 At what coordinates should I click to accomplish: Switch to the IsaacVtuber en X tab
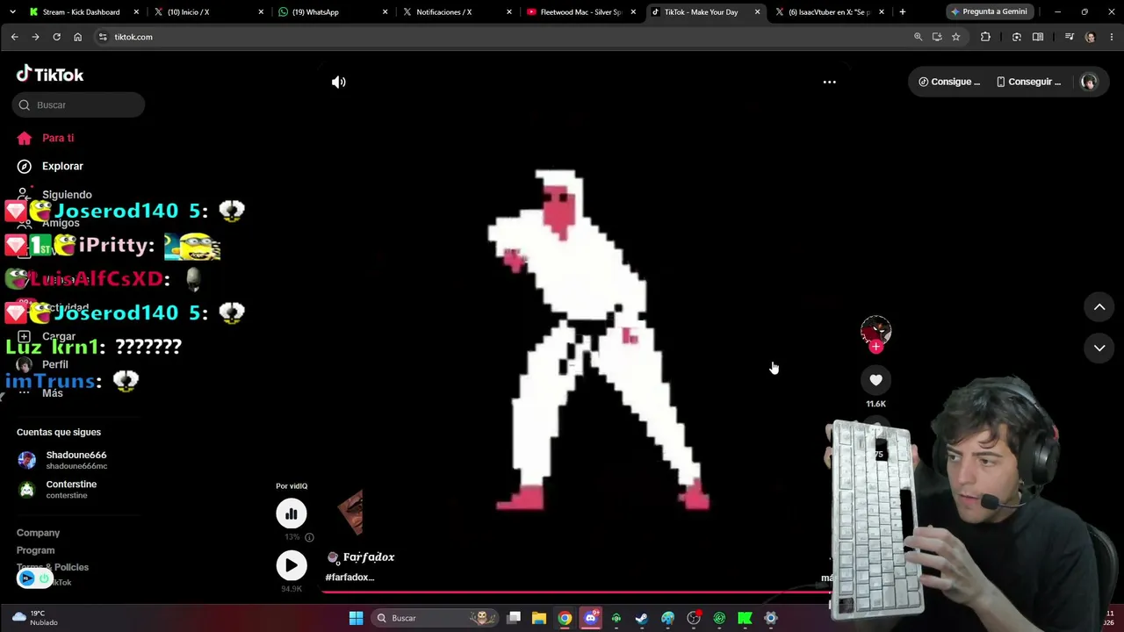point(829,12)
